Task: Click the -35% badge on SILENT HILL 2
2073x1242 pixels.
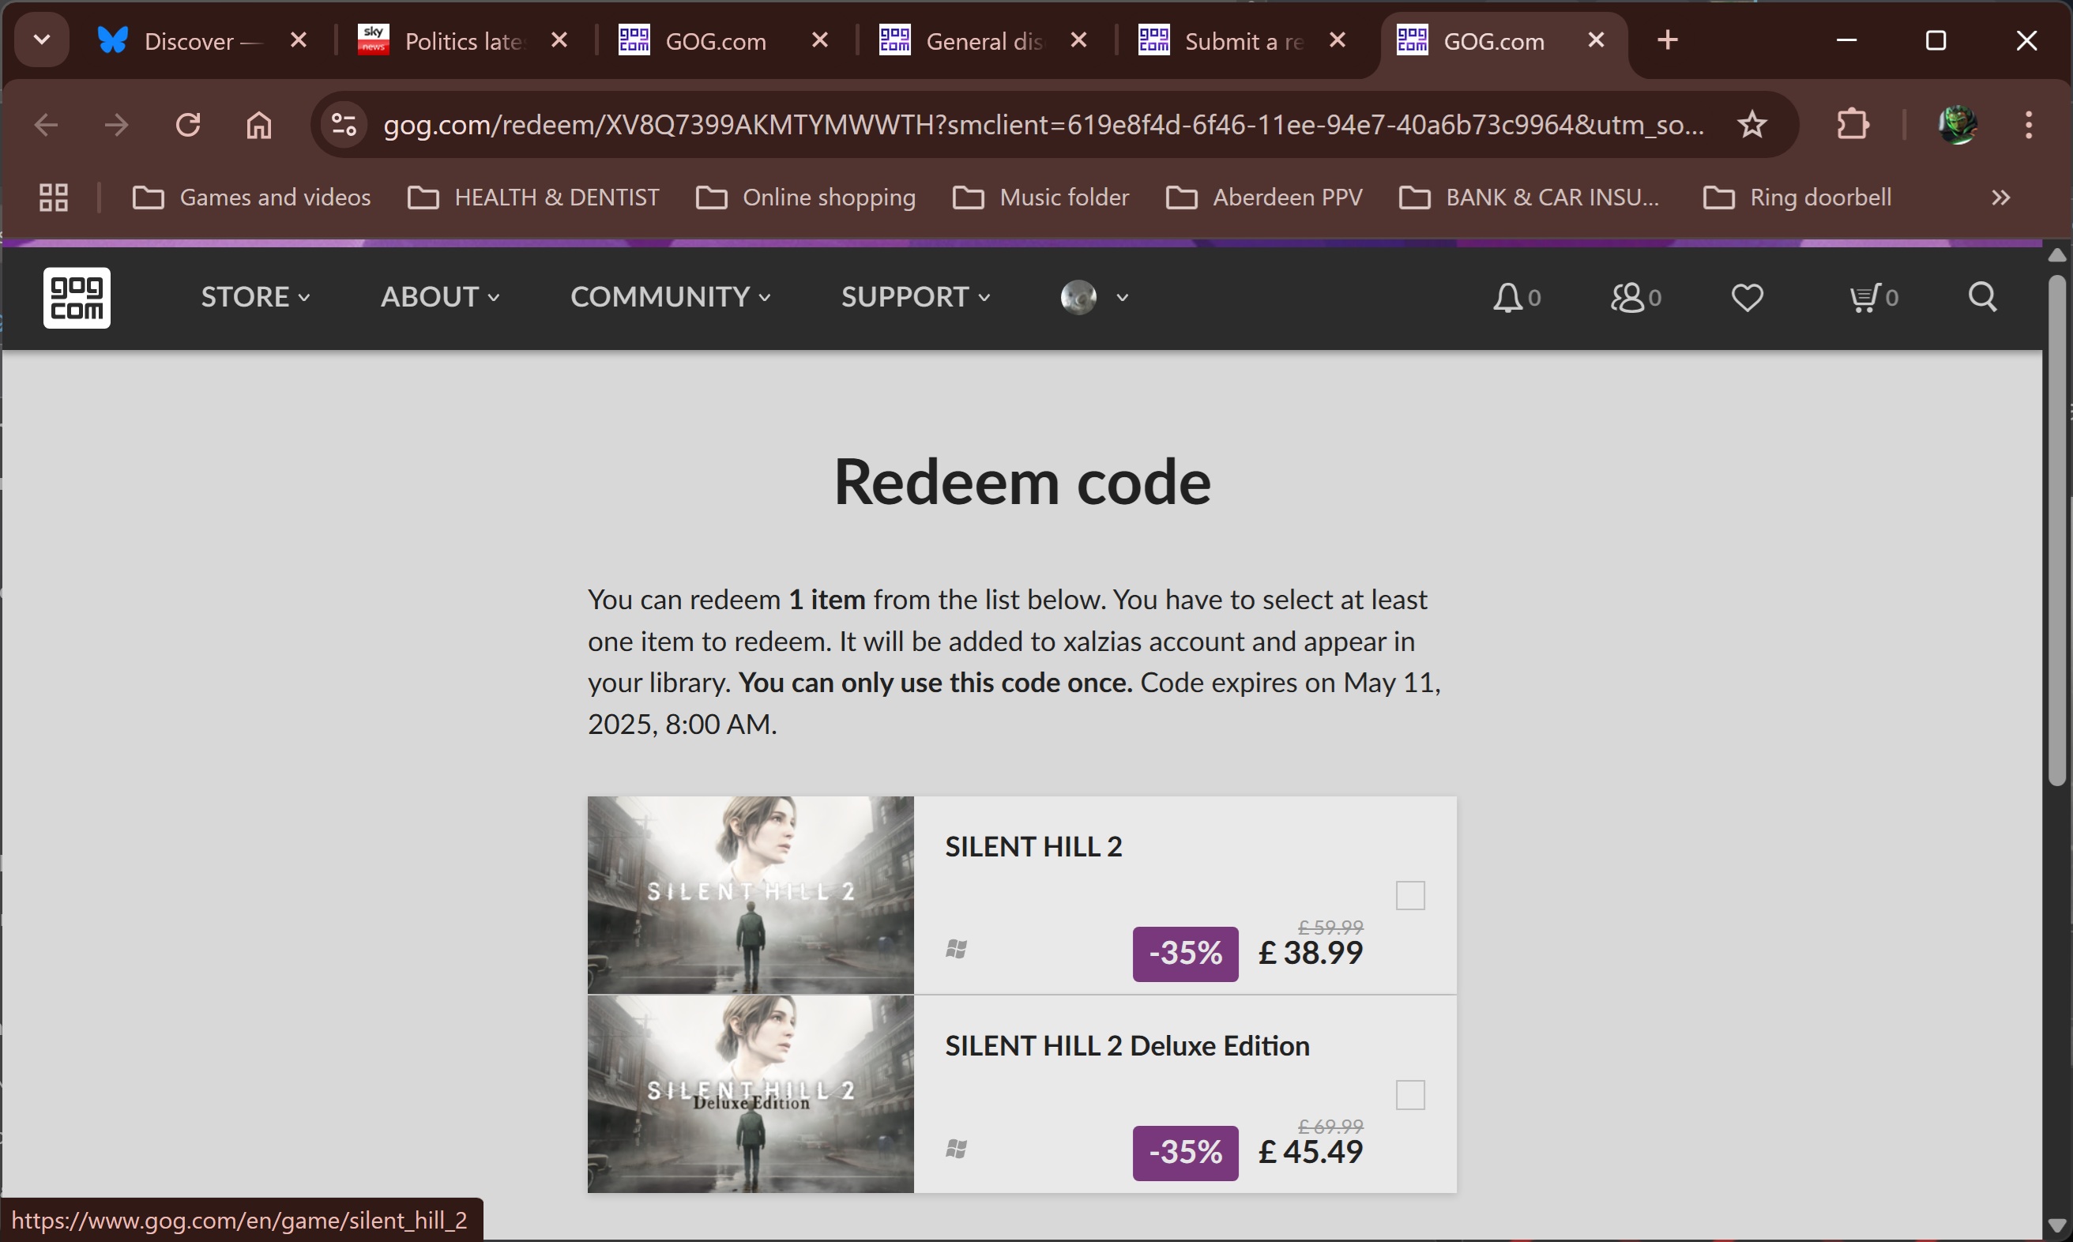Action: [x=1185, y=954]
